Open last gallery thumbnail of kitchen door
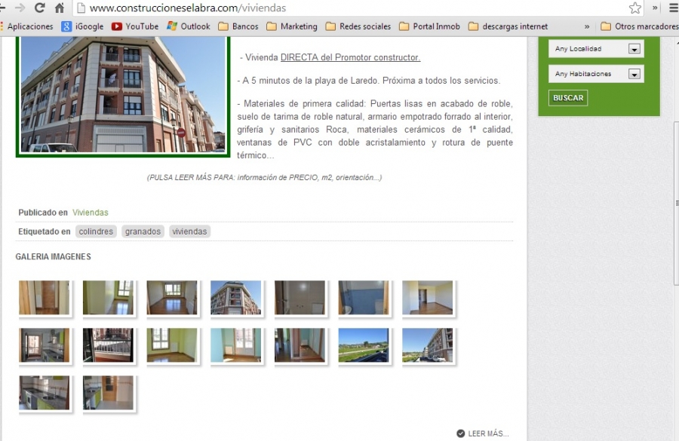Image resolution: width=679 pixels, height=441 pixels. [x=108, y=393]
